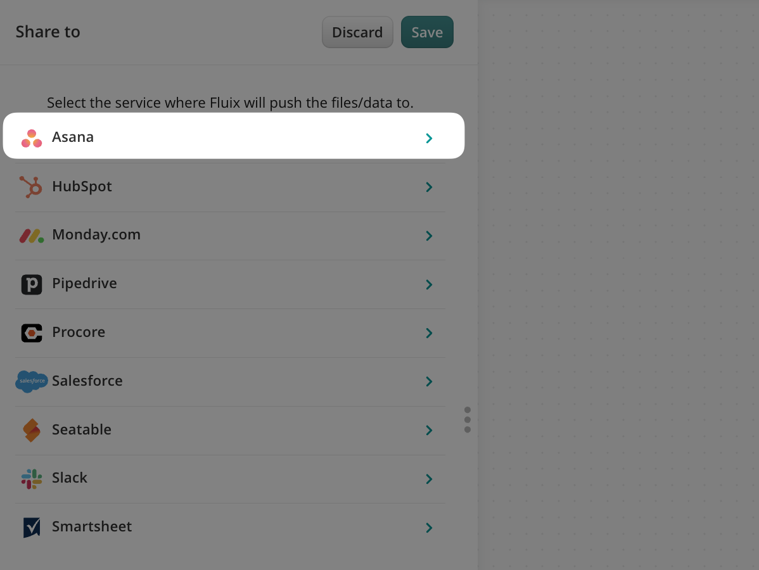Click the Slack logo icon
The height and width of the screenshot is (570, 759).
pos(32,479)
